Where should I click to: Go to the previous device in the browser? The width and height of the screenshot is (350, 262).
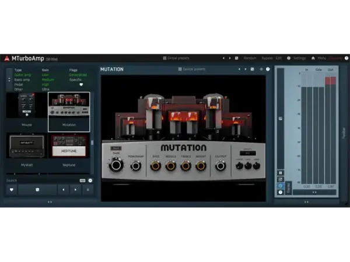click(x=64, y=190)
